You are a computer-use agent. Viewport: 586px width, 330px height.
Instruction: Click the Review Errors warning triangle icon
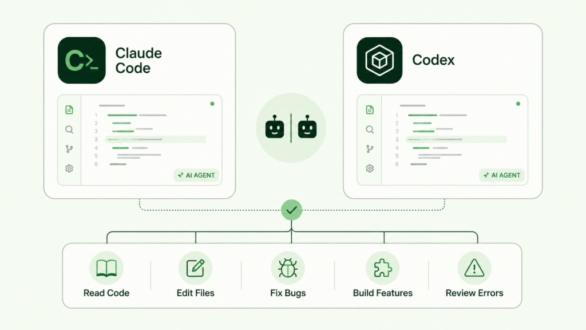point(474,268)
